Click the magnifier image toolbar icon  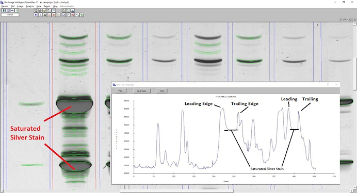(x=36, y=10)
